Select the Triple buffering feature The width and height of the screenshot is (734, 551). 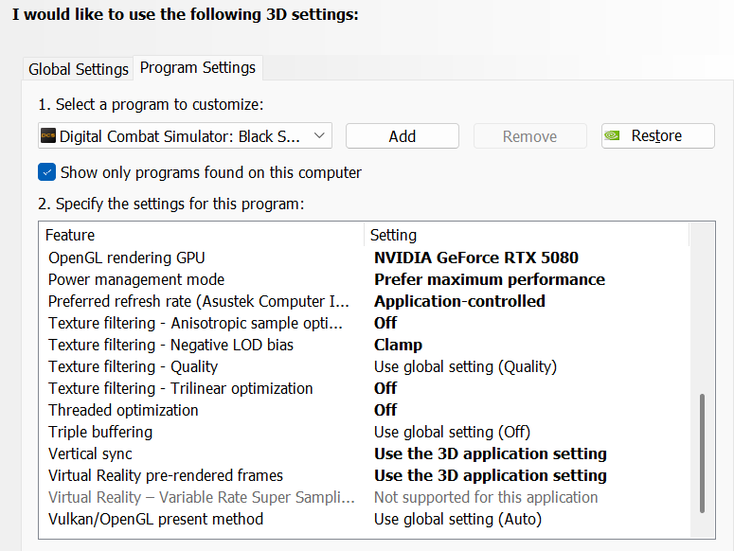click(x=100, y=433)
